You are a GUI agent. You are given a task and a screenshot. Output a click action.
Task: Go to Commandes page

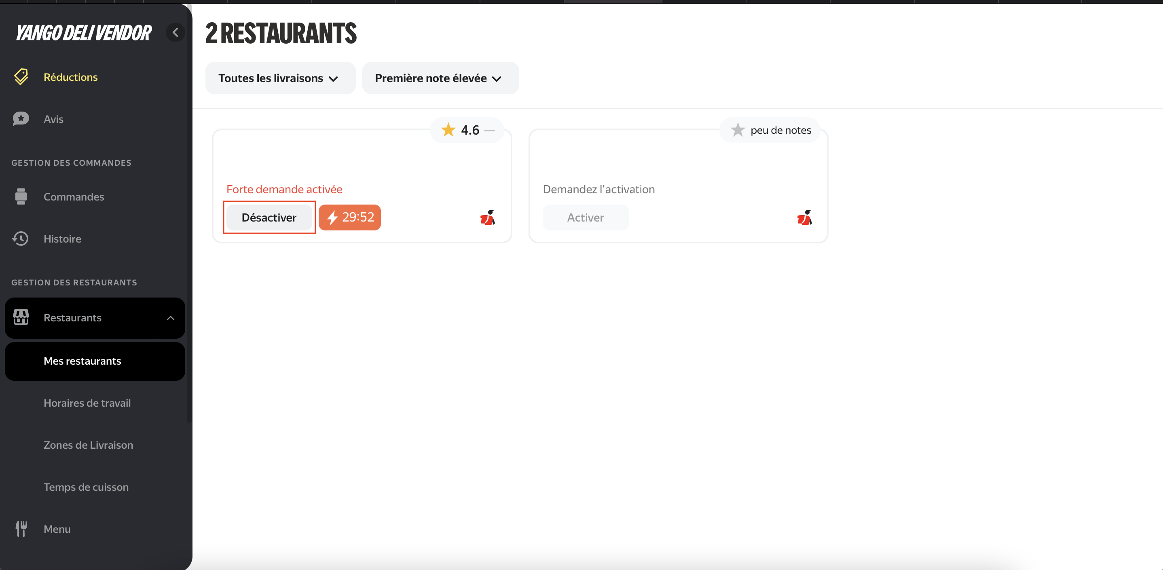(x=74, y=197)
